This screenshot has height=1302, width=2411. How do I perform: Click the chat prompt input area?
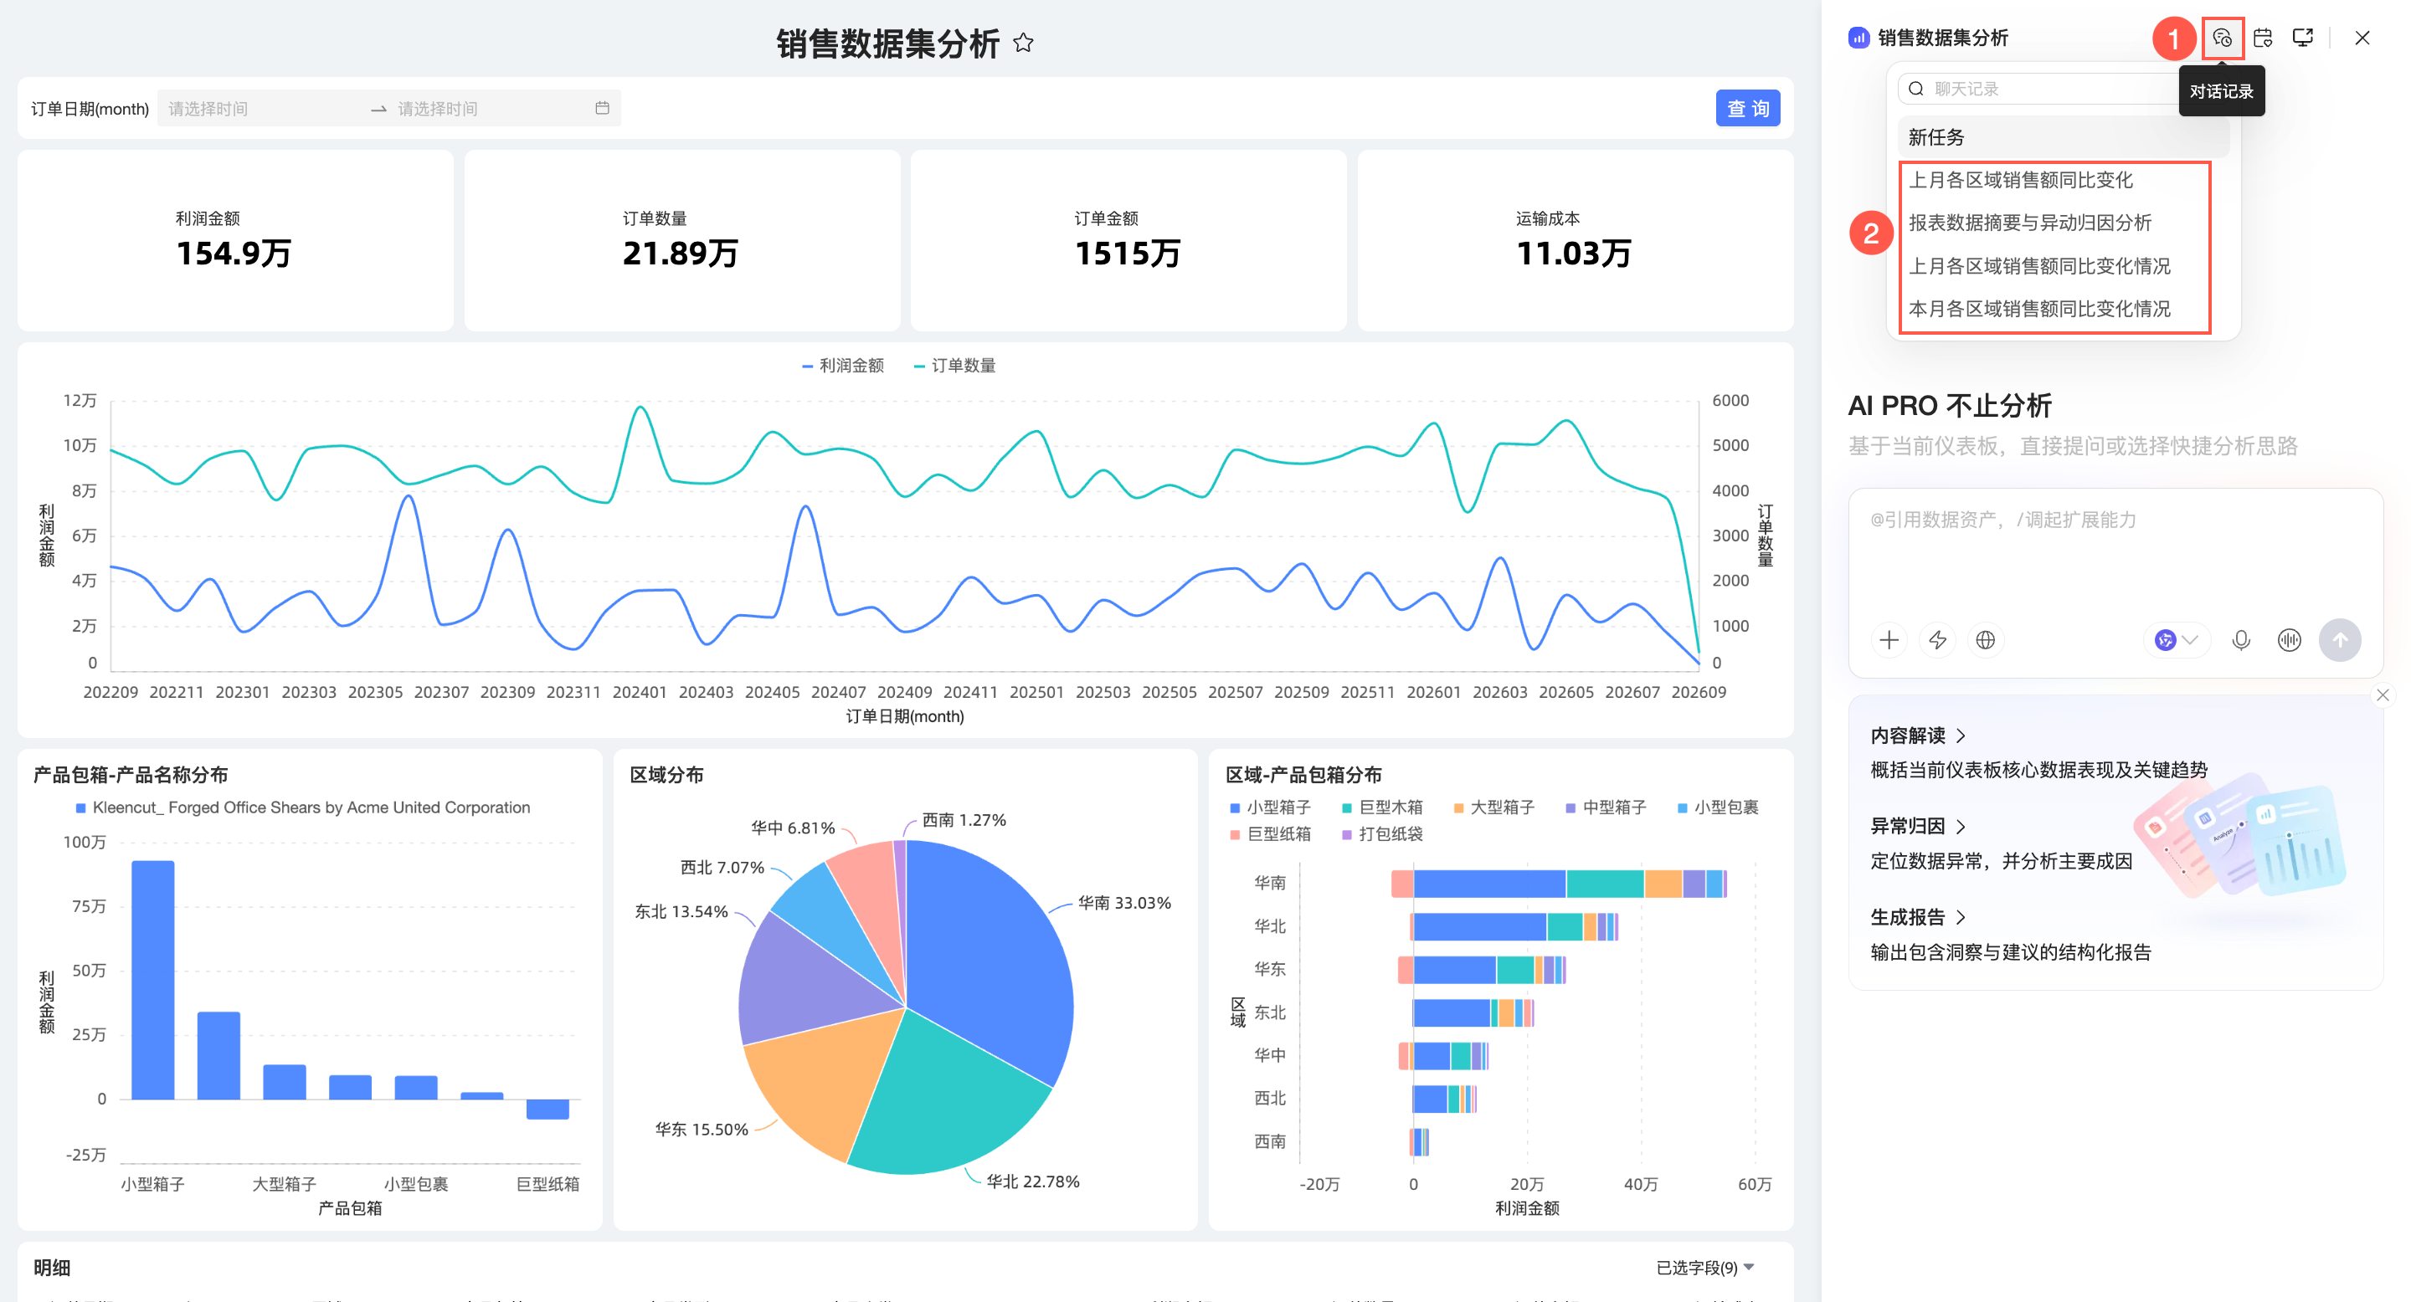click(2115, 552)
